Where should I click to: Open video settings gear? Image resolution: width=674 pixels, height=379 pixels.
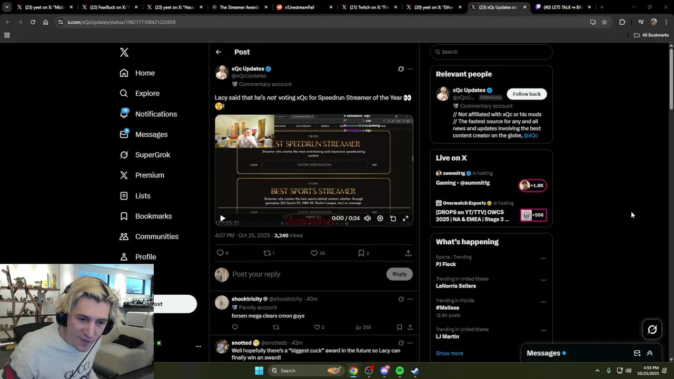click(x=380, y=218)
